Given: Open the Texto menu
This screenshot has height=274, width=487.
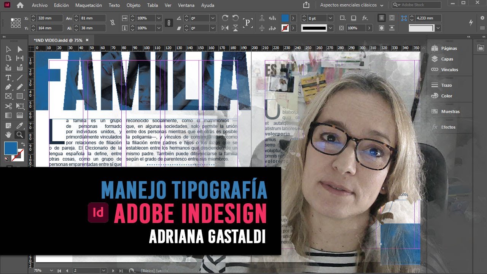Looking at the screenshot, I should [114, 5].
